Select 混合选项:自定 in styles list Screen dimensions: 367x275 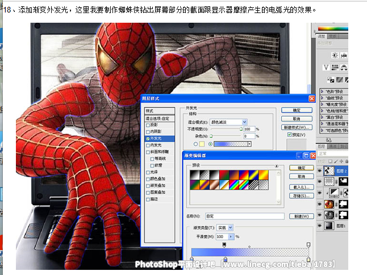tap(160, 119)
